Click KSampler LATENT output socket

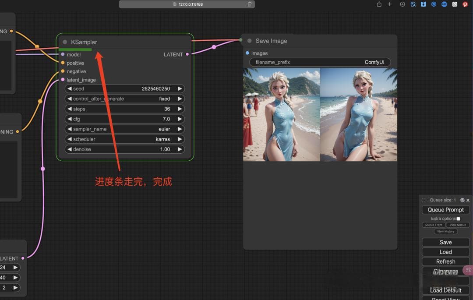[x=187, y=54]
